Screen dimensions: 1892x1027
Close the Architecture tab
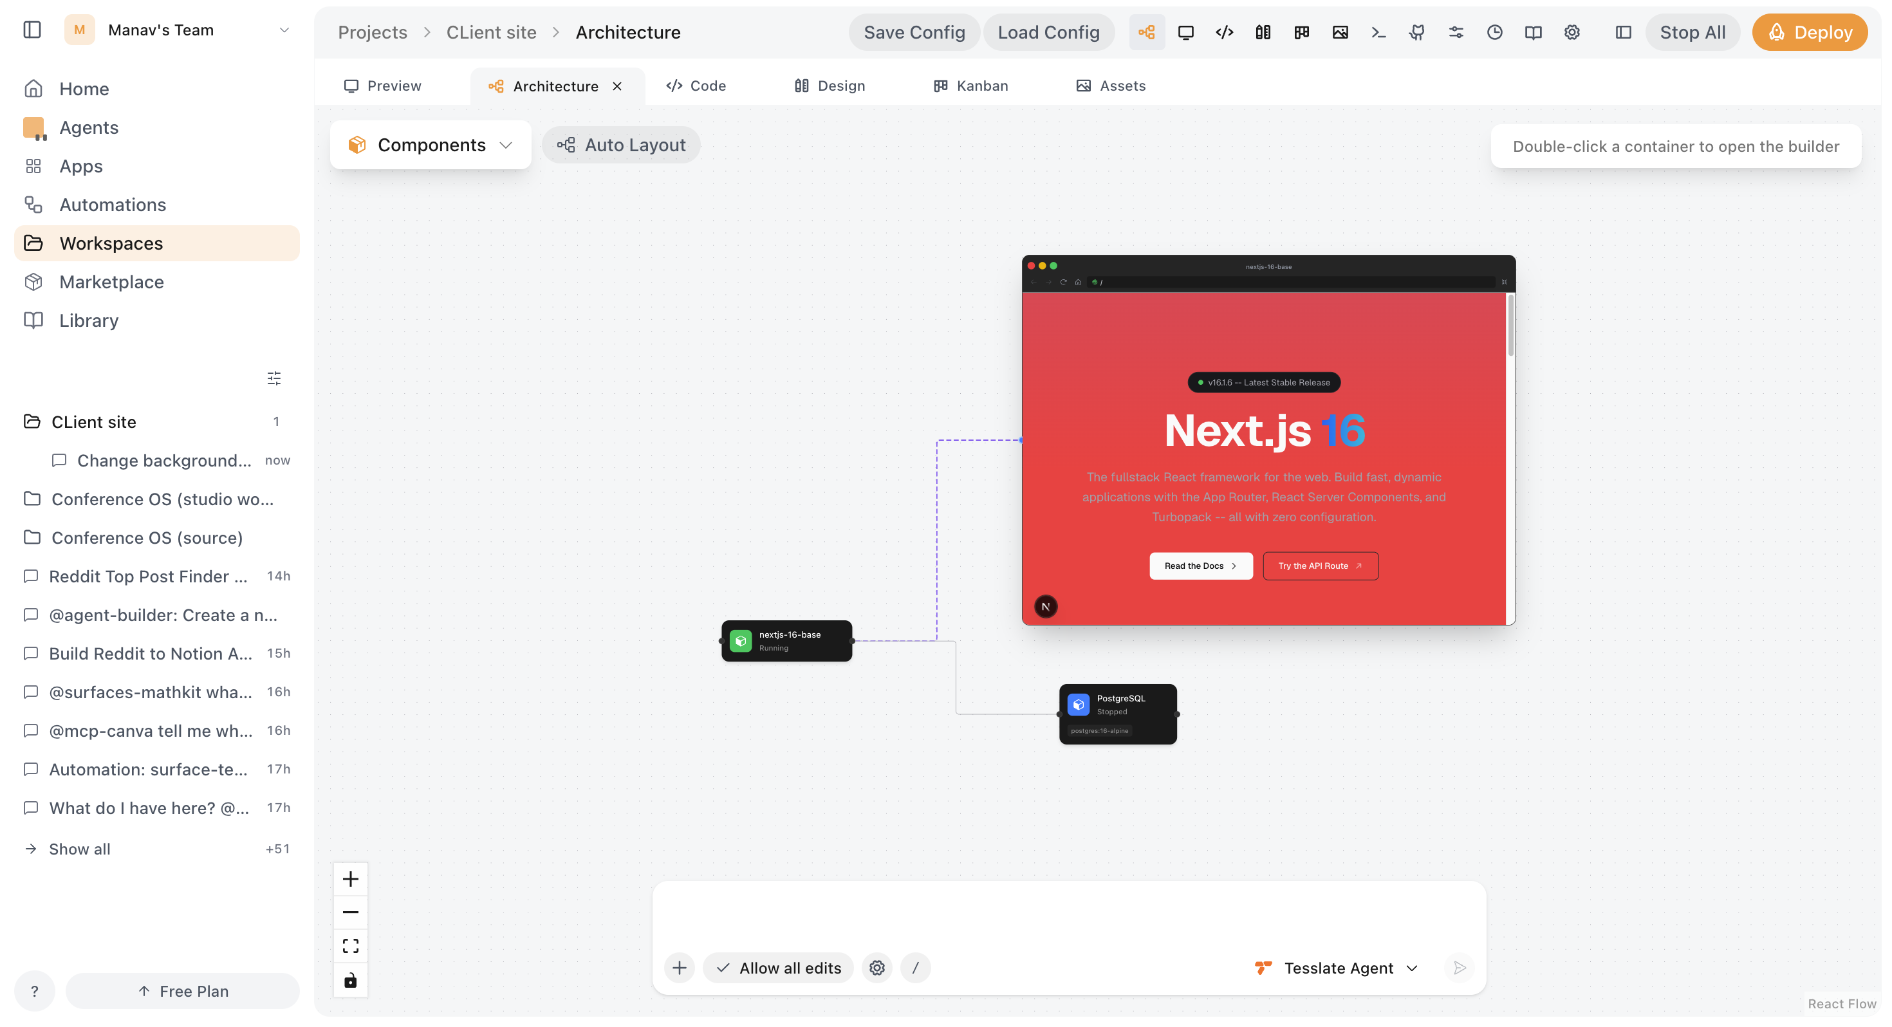[617, 86]
